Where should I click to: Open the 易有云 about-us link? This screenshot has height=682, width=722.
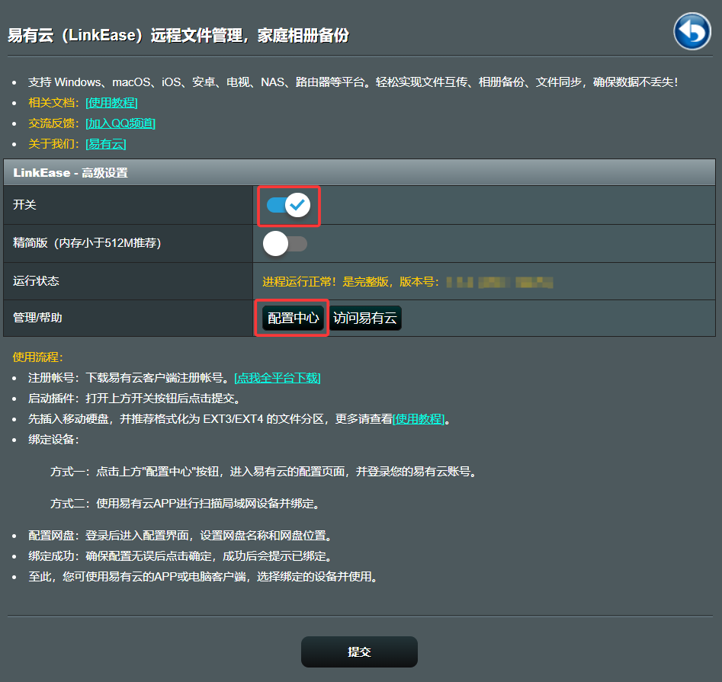point(106,144)
